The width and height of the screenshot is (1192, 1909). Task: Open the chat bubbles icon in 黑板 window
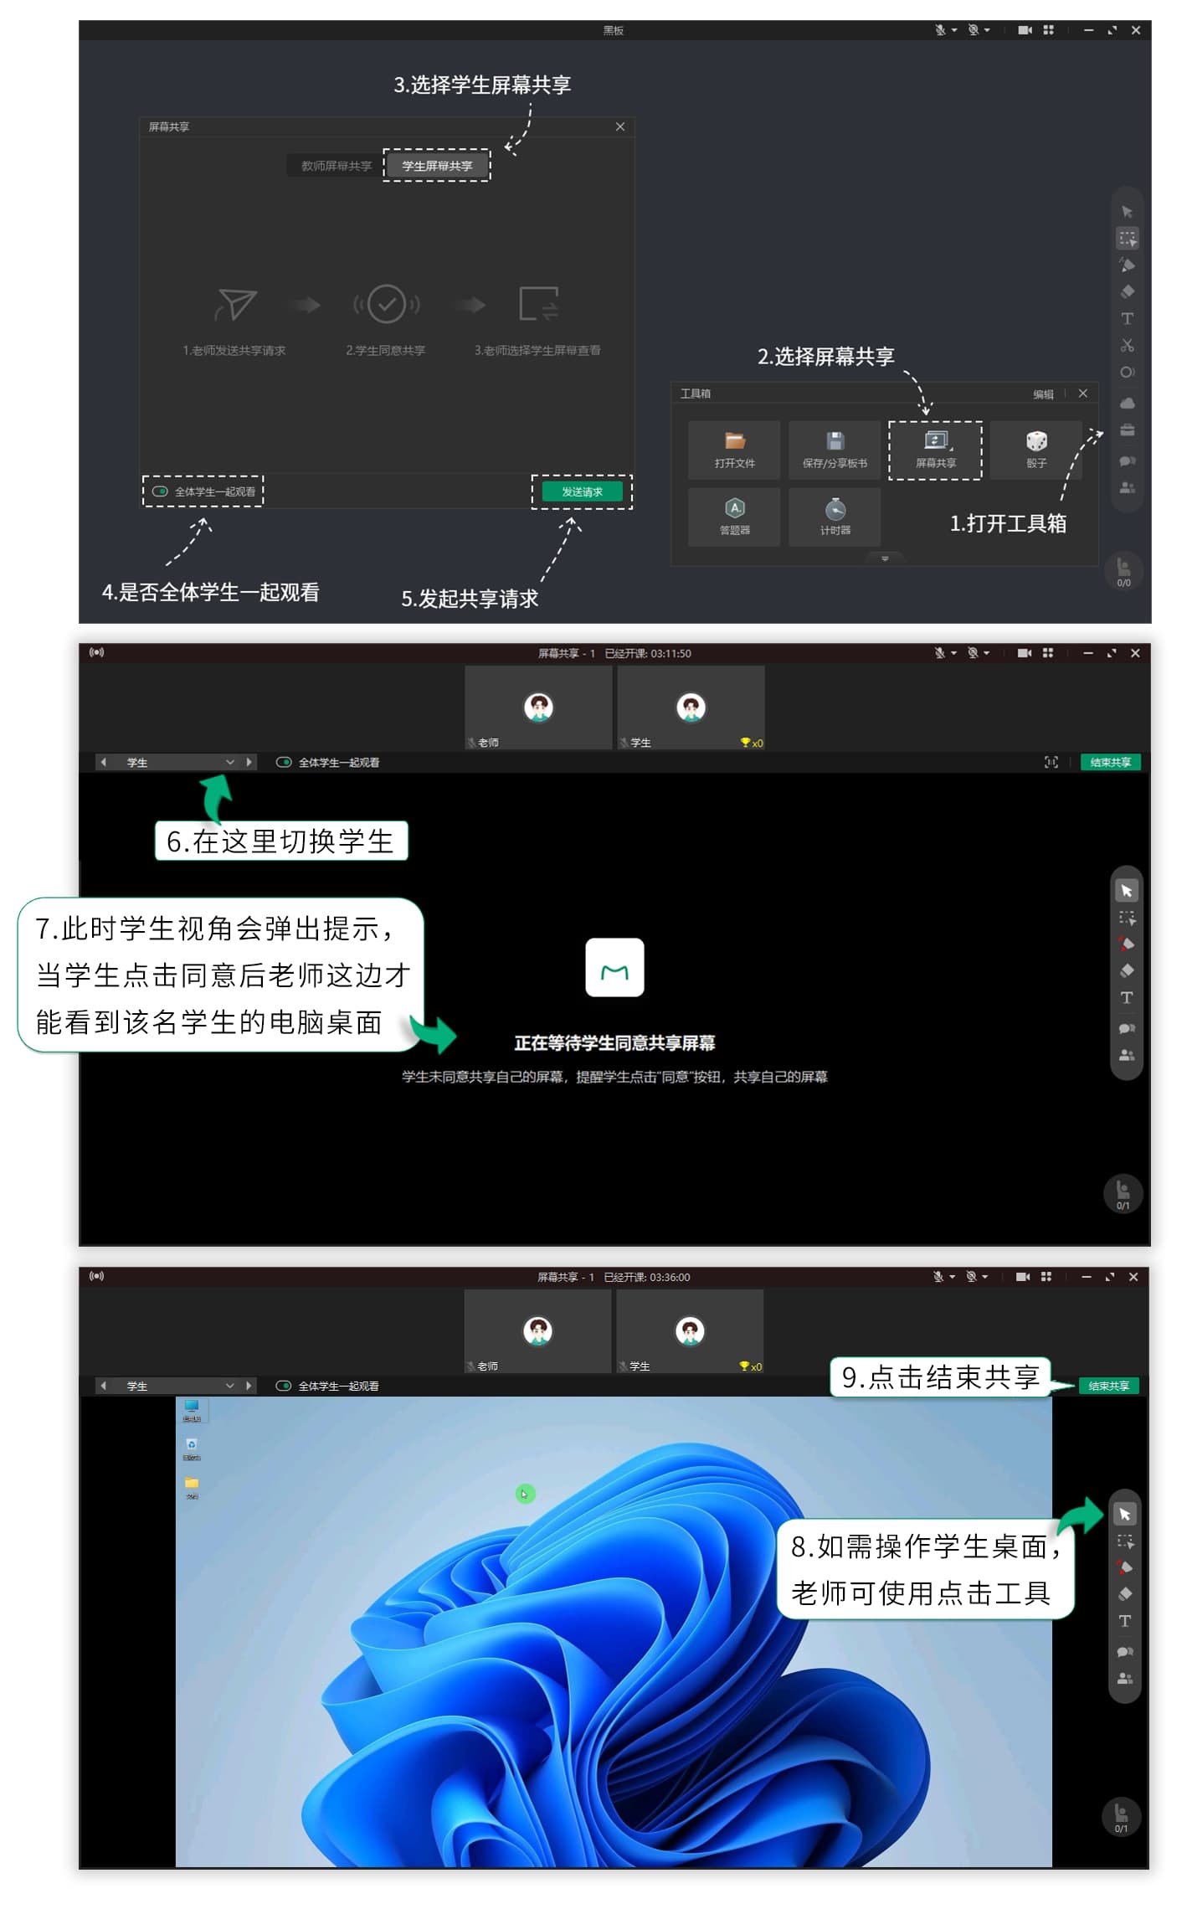pos(1127,461)
